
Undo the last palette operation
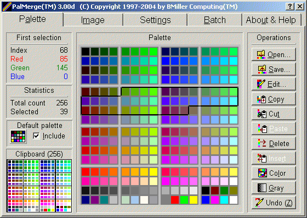[274, 203]
